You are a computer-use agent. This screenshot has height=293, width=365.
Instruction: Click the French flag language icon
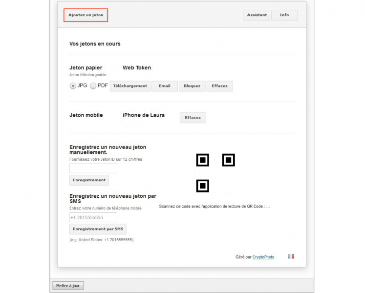pyautogui.click(x=291, y=256)
